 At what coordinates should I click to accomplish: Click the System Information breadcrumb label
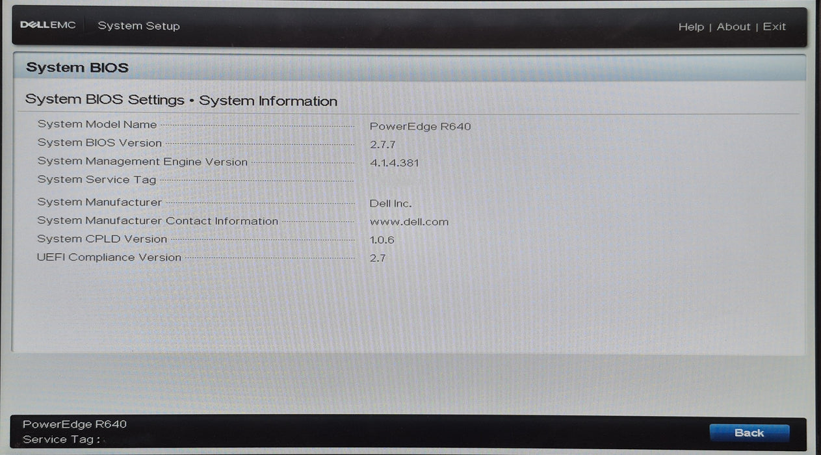(x=269, y=101)
